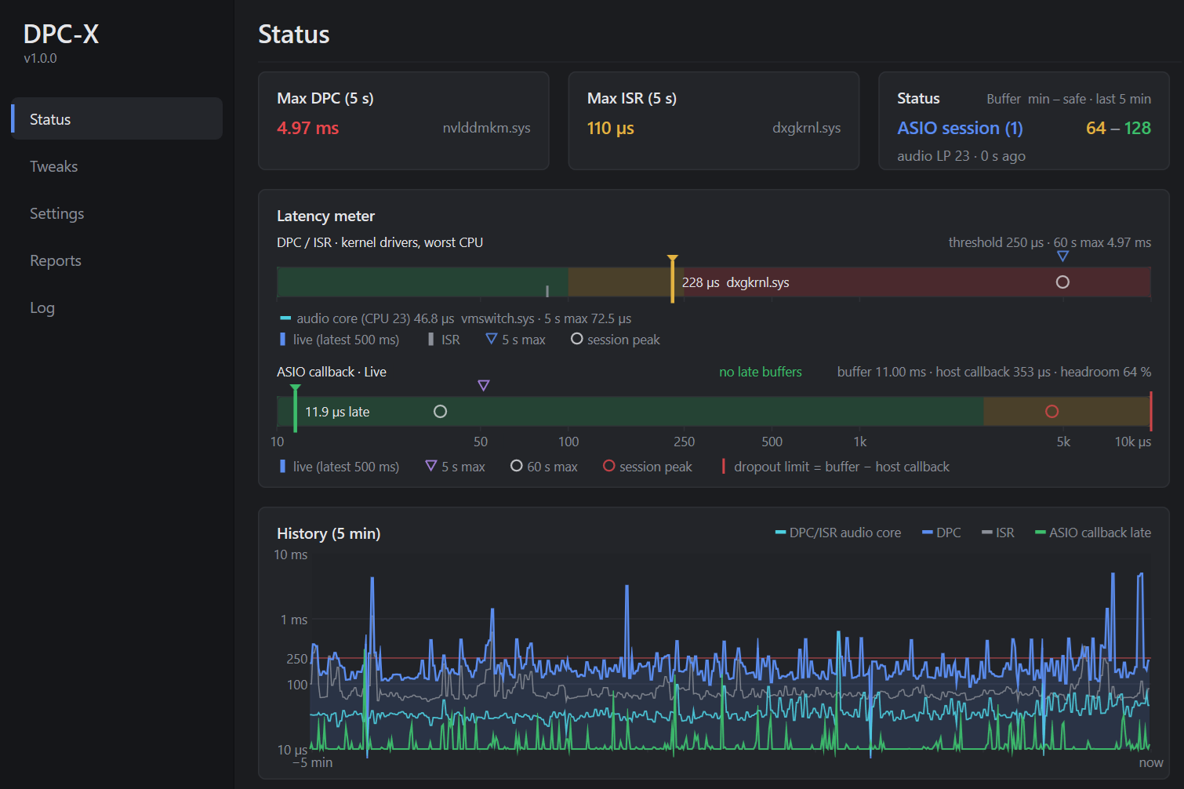The width and height of the screenshot is (1184, 789).
Task: Click the v1.0.0 version label
Action: [x=40, y=58]
